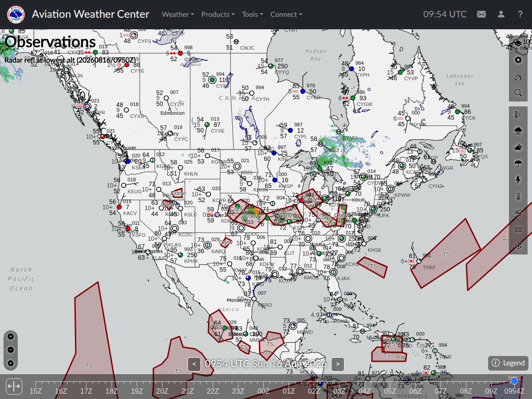Go to the previous time step

194,364
